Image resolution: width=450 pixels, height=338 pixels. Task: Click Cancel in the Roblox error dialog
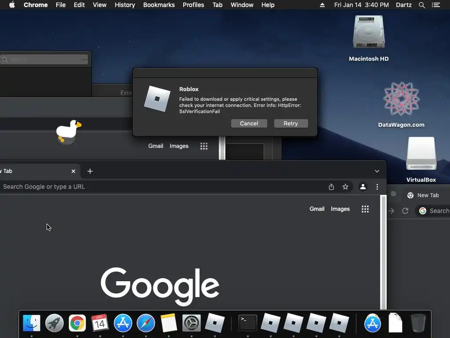[x=249, y=123]
